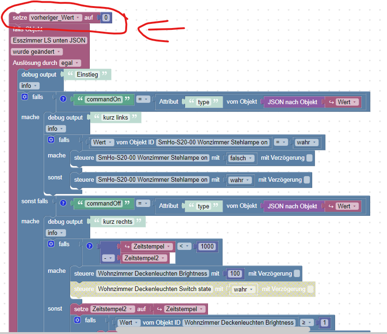Viewport: 387px width, 334px height.
Task: Open gear settings of the Zeitstempel falls block
Action: click(51, 244)
